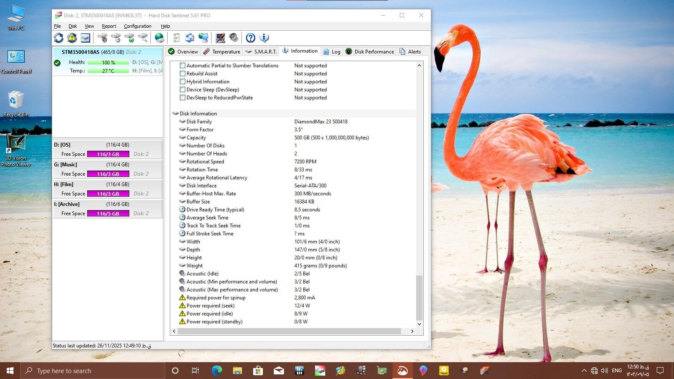Screen dimensions: 674x379
Task: Open the blue help question mark icon
Action: 250,38
